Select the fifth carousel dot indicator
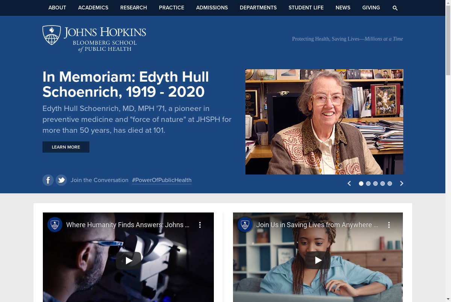This screenshot has height=302, width=451. coord(390,184)
